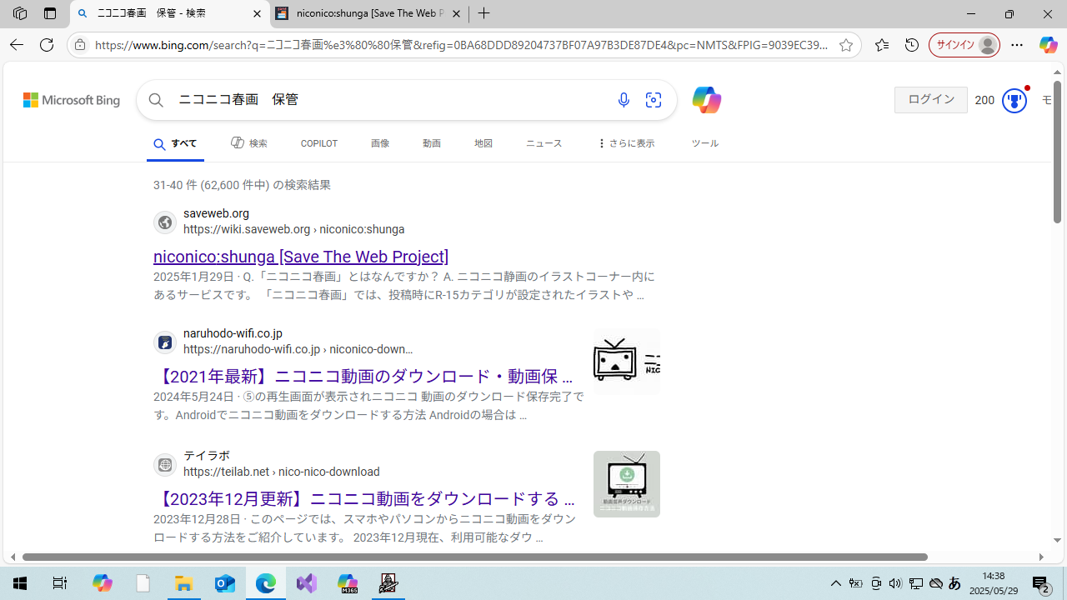Viewport: 1067px width, 600px height.
Task: Toggle the Japanese IME あ indicator
Action: [x=955, y=583]
